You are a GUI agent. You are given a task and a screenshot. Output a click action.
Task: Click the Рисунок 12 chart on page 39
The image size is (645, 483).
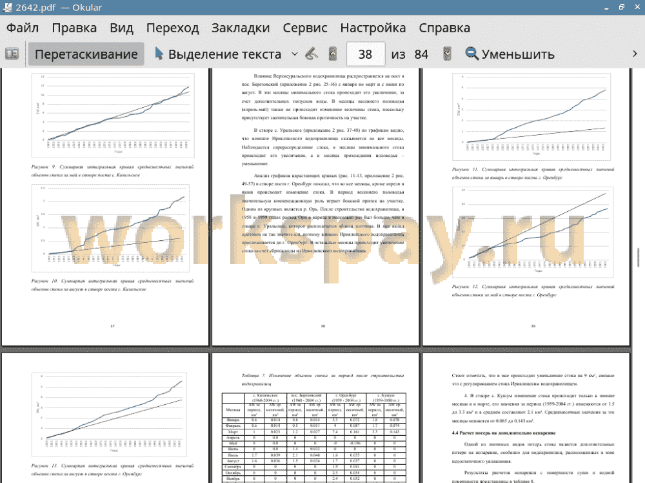533,232
